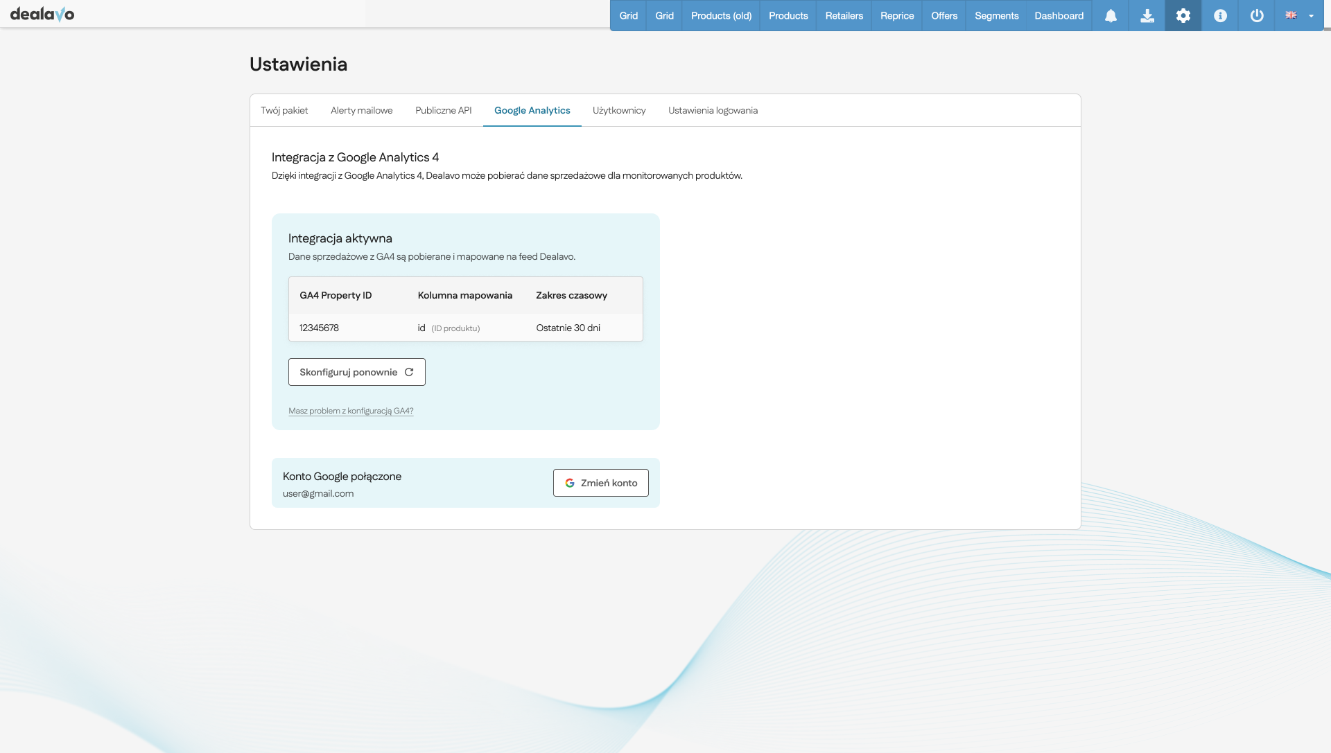This screenshot has height=753, width=1331.
Task: Open Reprice in the top menu
Action: [897, 16]
